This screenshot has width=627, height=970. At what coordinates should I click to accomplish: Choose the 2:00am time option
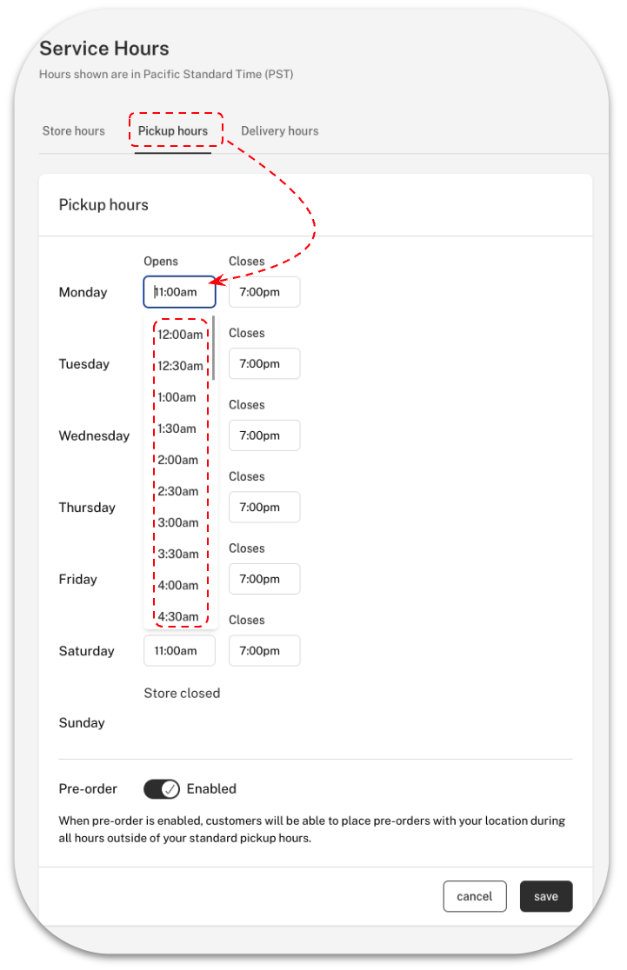click(x=178, y=460)
